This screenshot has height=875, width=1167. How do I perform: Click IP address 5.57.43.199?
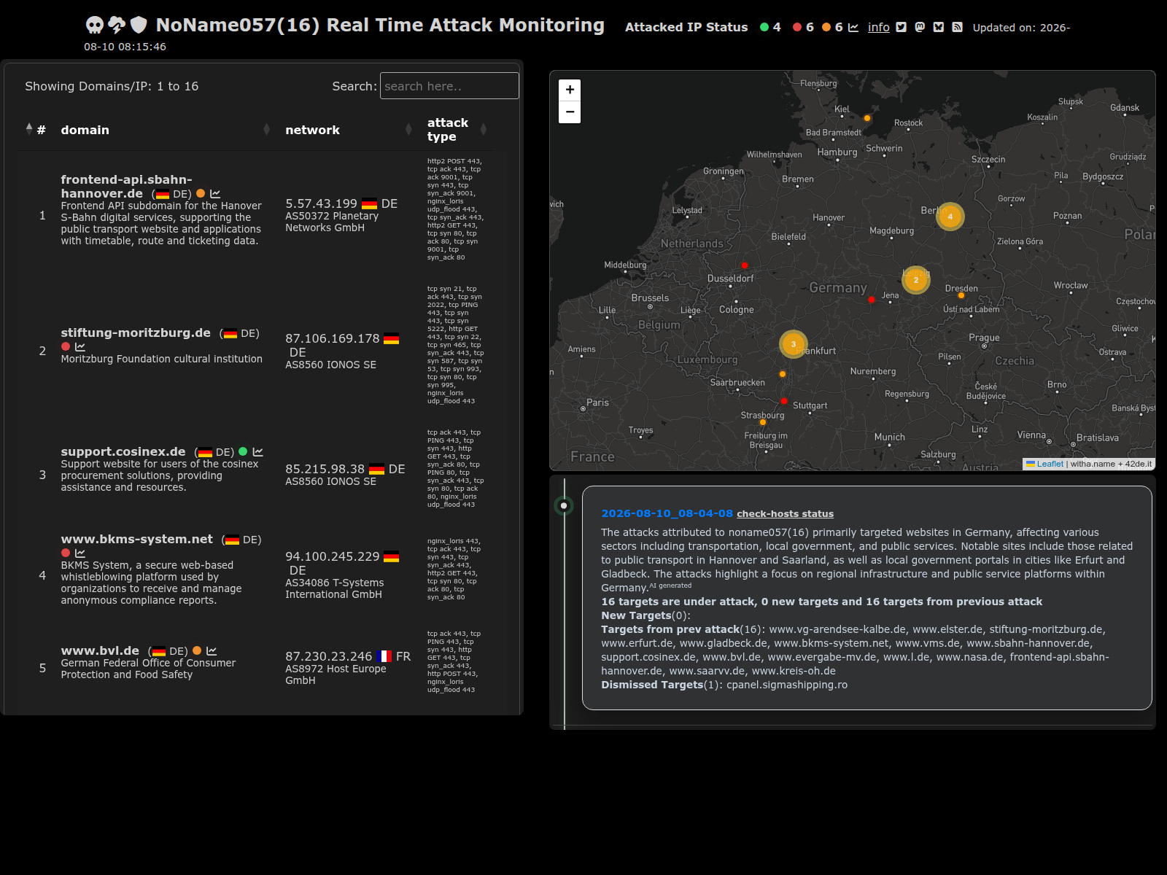[x=321, y=203]
